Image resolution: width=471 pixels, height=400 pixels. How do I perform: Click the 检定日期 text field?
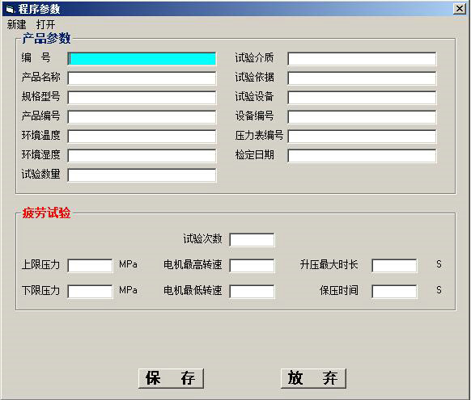362,156
